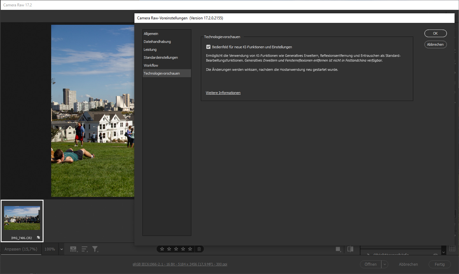
Task: Click the filmstrip options icon
Action: click(73, 249)
